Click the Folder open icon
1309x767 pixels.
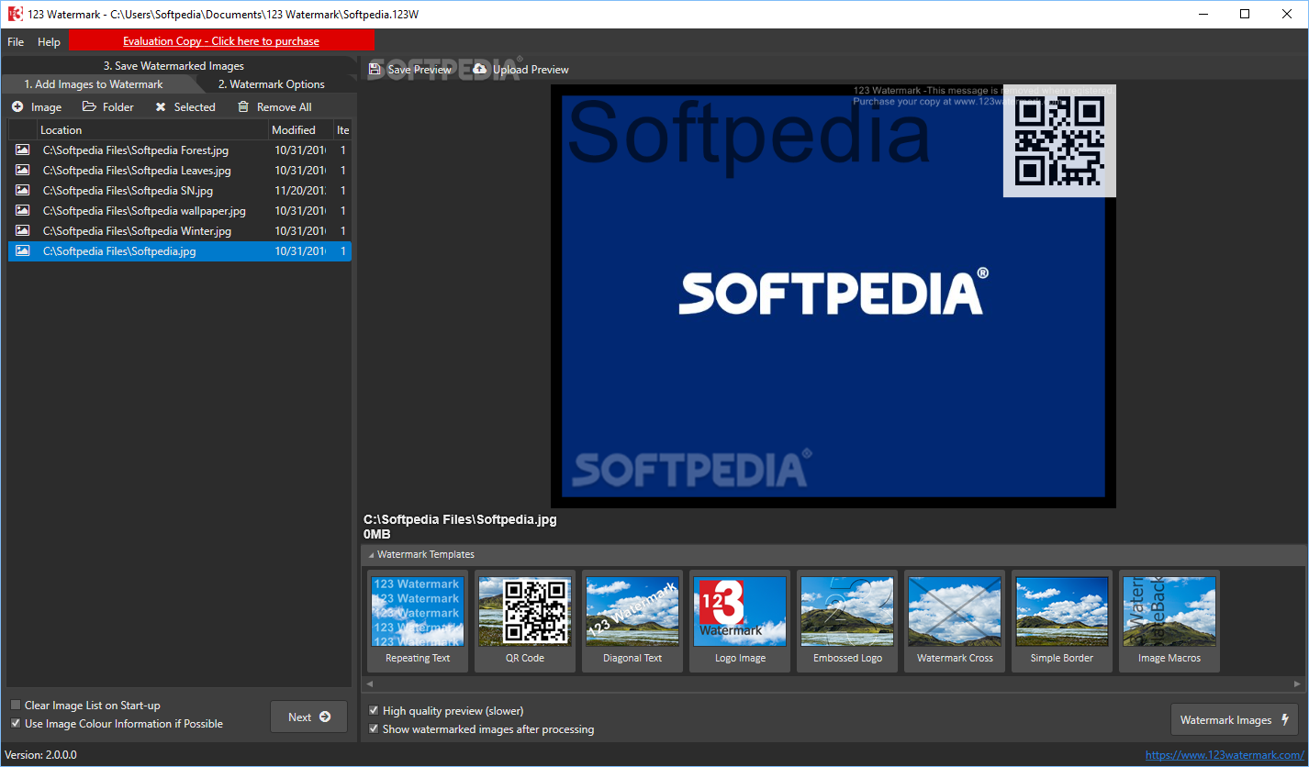[x=89, y=106]
